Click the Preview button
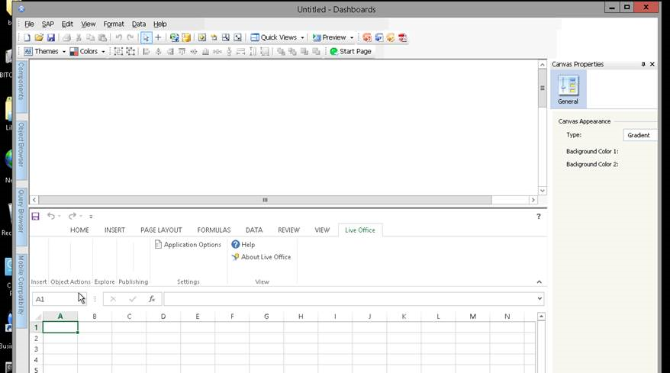This screenshot has height=373, width=670. click(329, 37)
